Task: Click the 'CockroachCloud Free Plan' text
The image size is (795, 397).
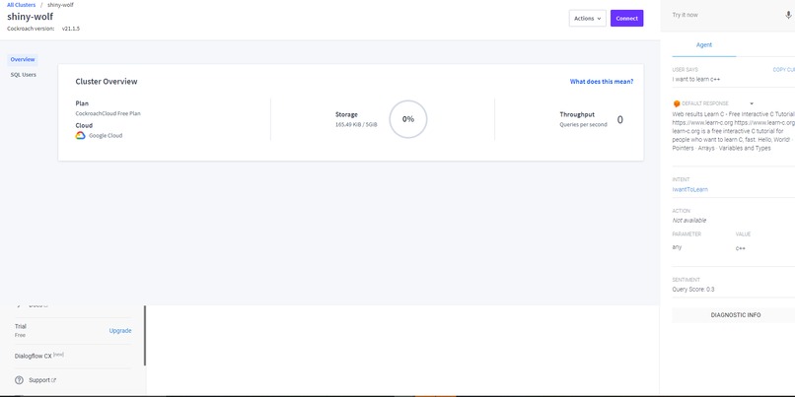Action: pos(108,113)
